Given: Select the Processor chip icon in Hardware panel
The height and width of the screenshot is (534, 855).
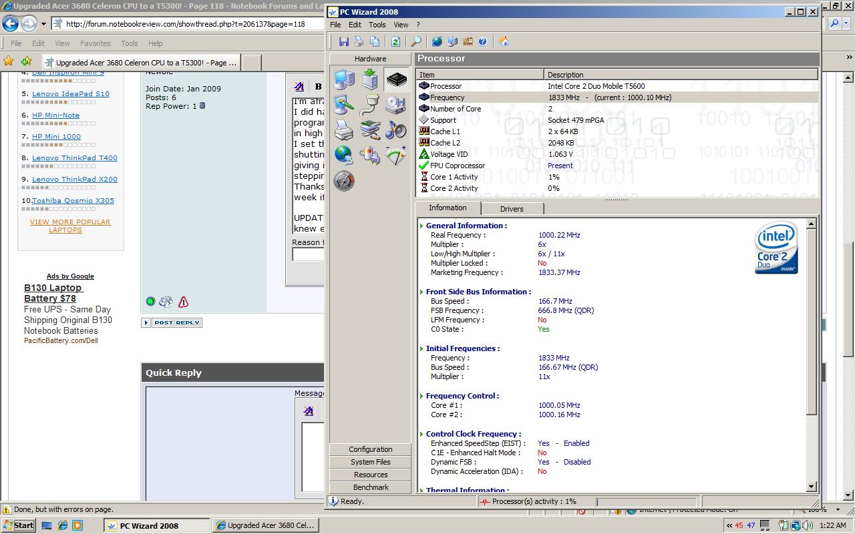Looking at the screenshot, I should coord(396,80).
